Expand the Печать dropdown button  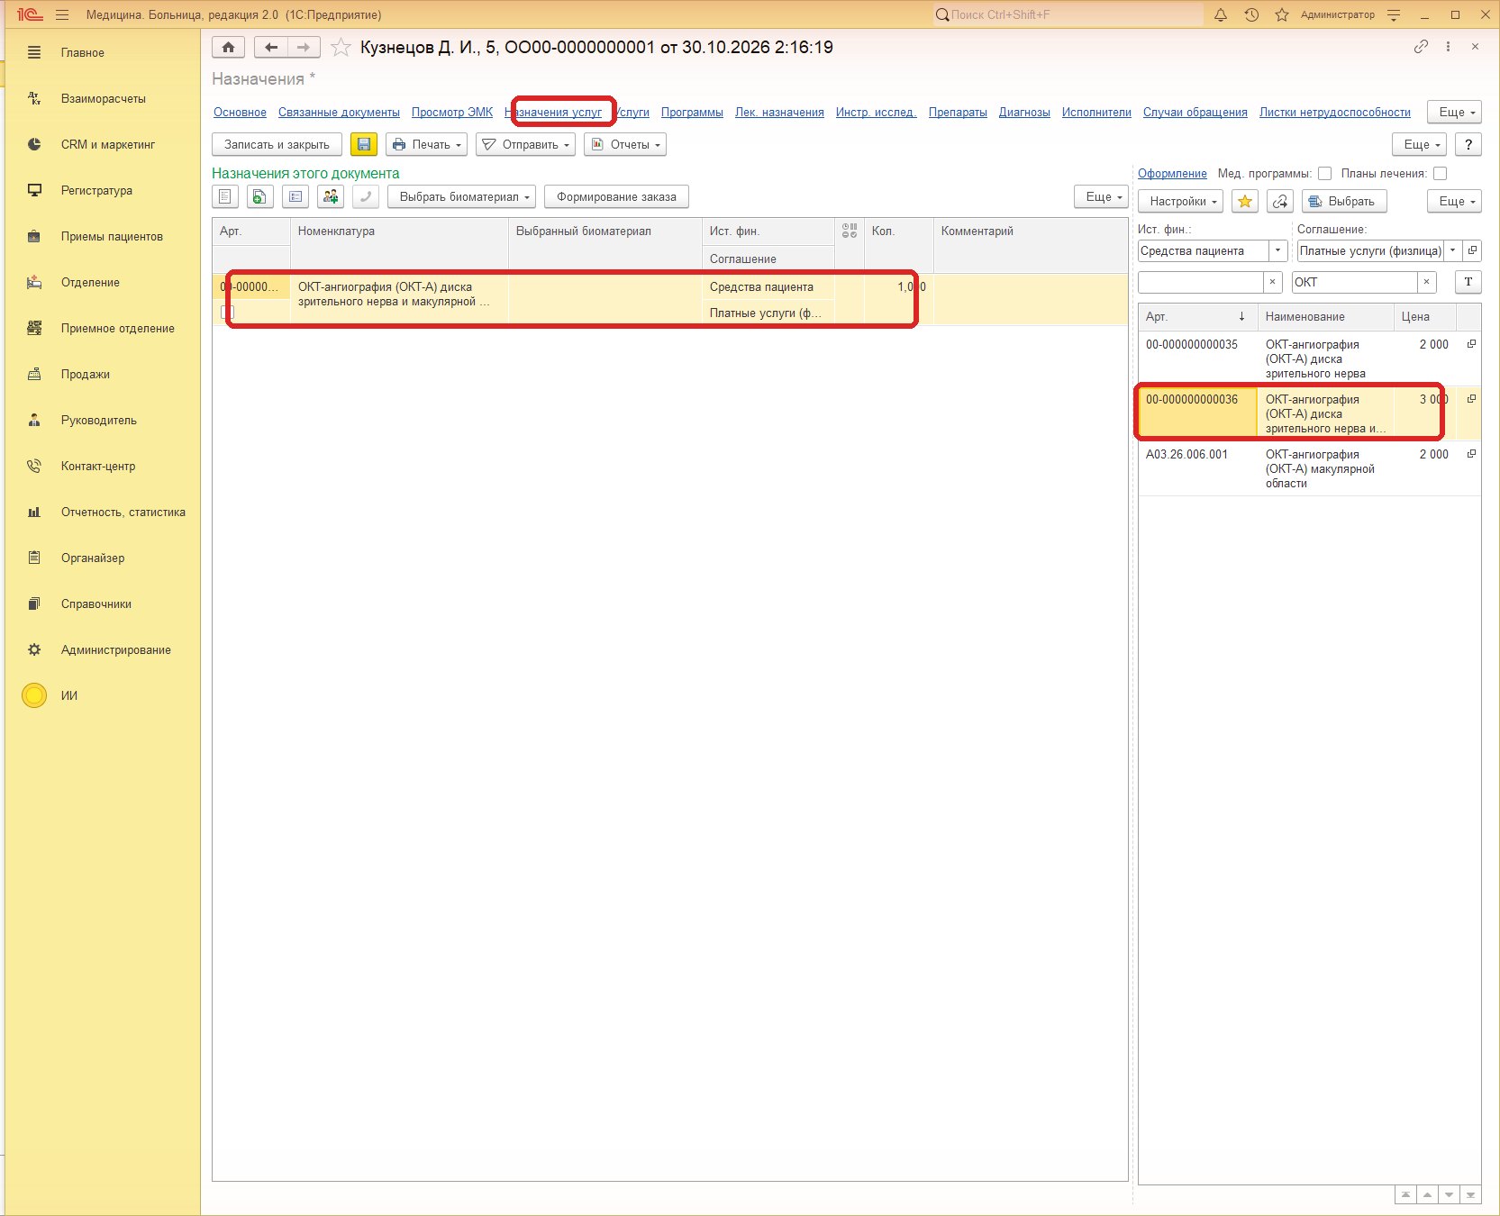coord(426,144)
